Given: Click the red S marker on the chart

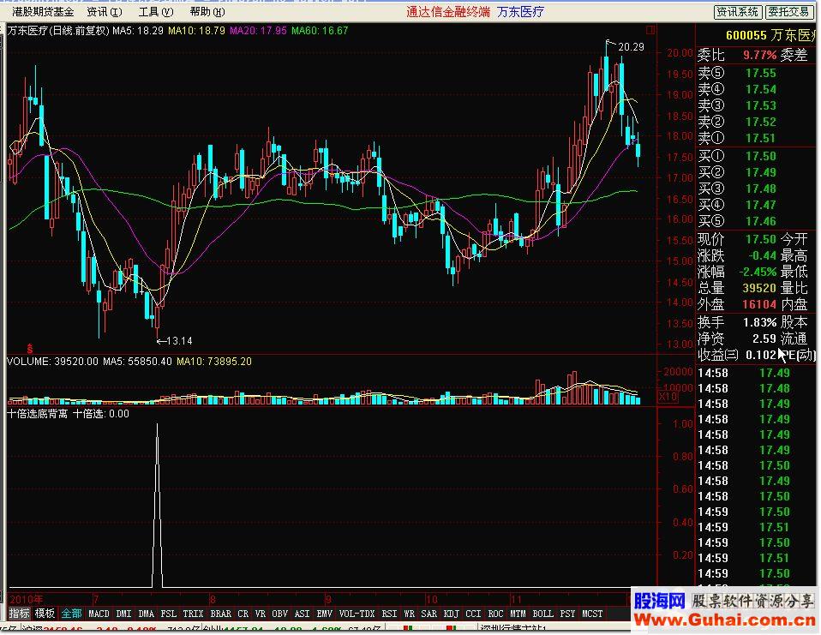Looking at the screenshot, I should [x=30, y=348].
